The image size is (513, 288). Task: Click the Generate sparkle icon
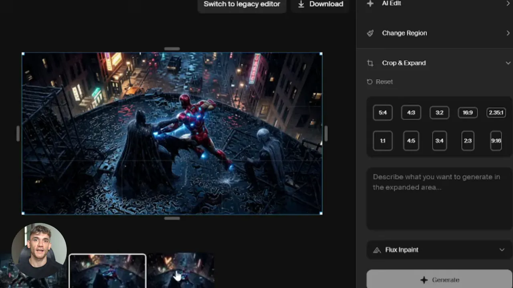[424, 280]
